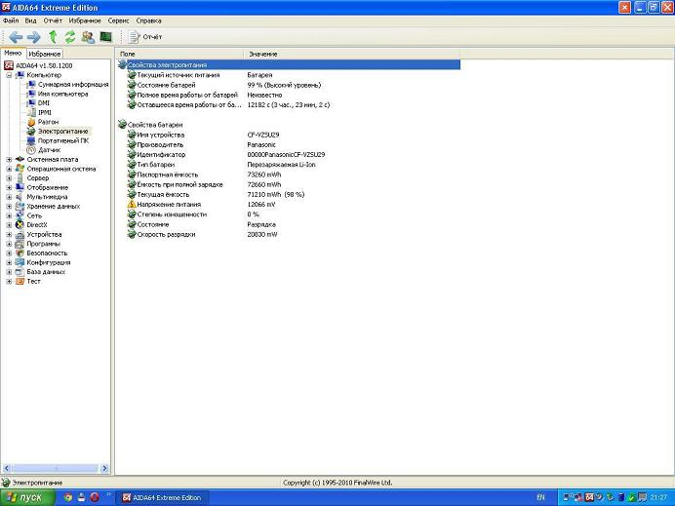Switch to the Избранное tab
Screen dimensions: 675x506
click(44, 54)
